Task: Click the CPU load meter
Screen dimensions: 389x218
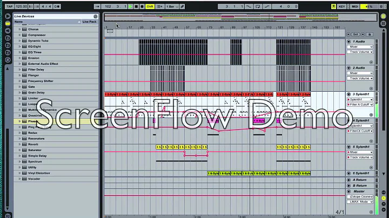Action: (x=369, y=6)
